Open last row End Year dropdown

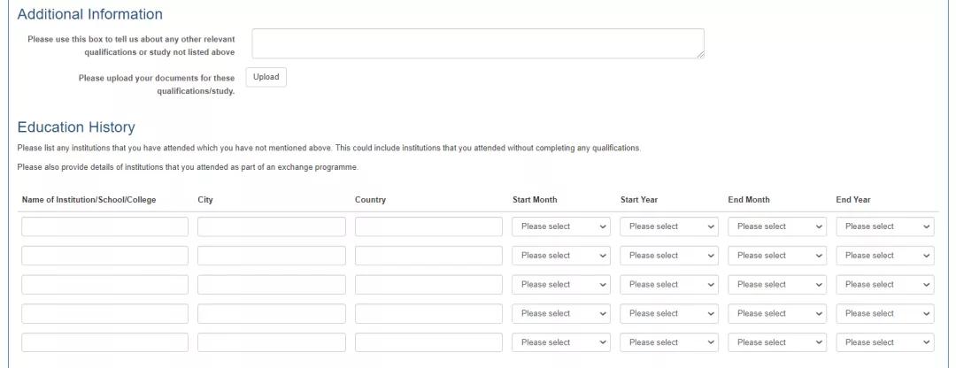point(885,342)
